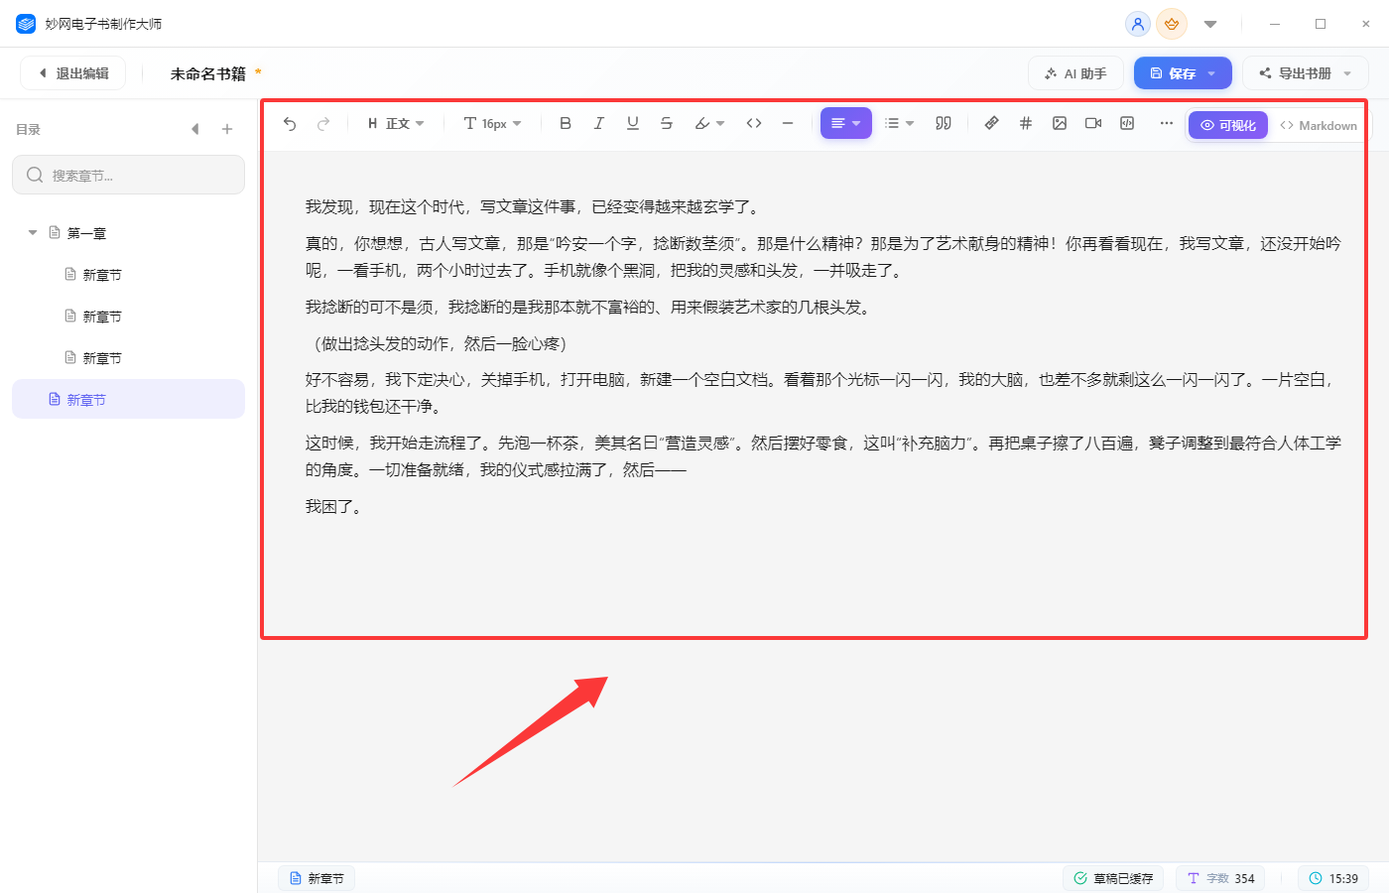Collapse the 第一章 chapter tree
The width and height of the screenshot is (1389, 893).
33,233
